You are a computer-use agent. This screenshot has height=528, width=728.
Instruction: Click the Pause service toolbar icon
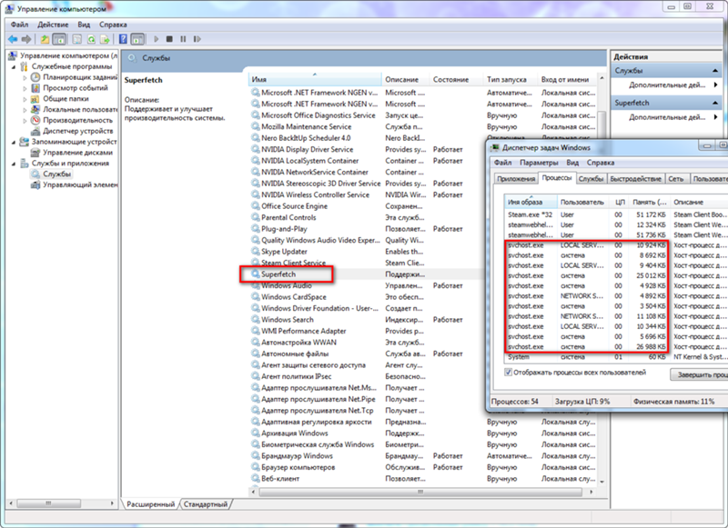pyautogui.click(x=183, y=39)
